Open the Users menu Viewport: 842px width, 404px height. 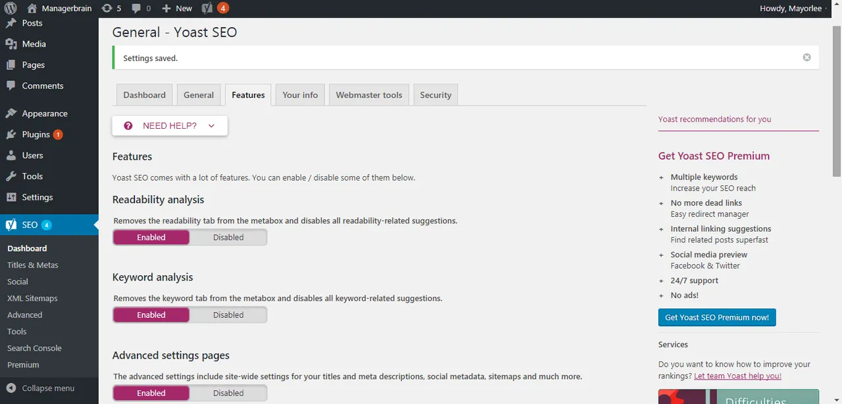[49, 156]
